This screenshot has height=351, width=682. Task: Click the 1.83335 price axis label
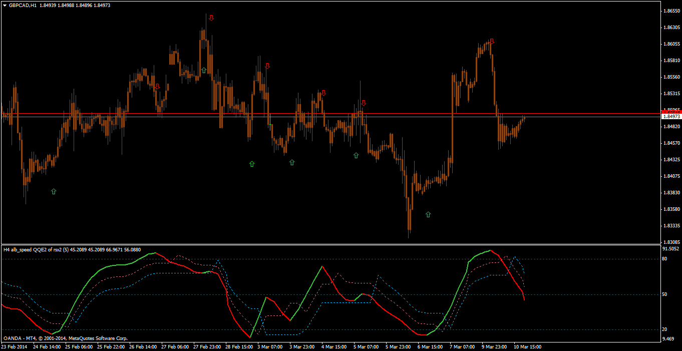coord(670,226)
